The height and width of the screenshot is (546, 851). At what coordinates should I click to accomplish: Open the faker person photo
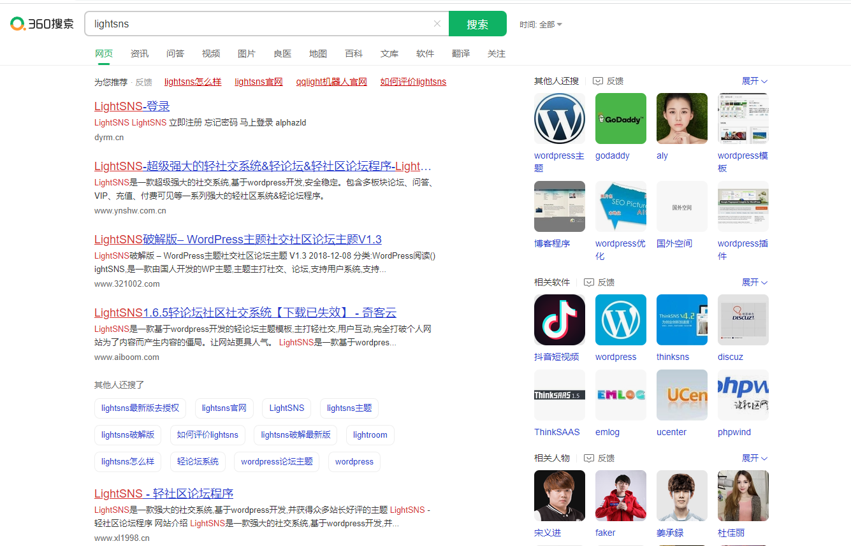[x=621, y=496]
